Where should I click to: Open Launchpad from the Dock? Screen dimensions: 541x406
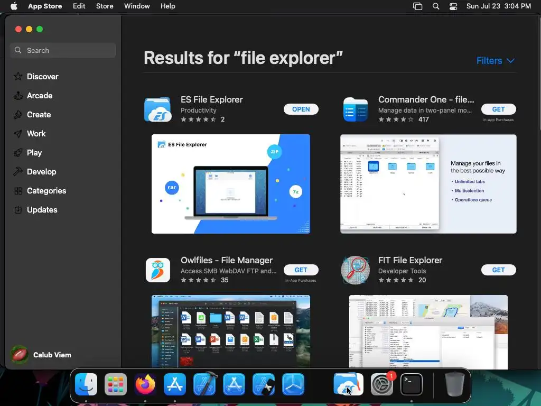116,384
